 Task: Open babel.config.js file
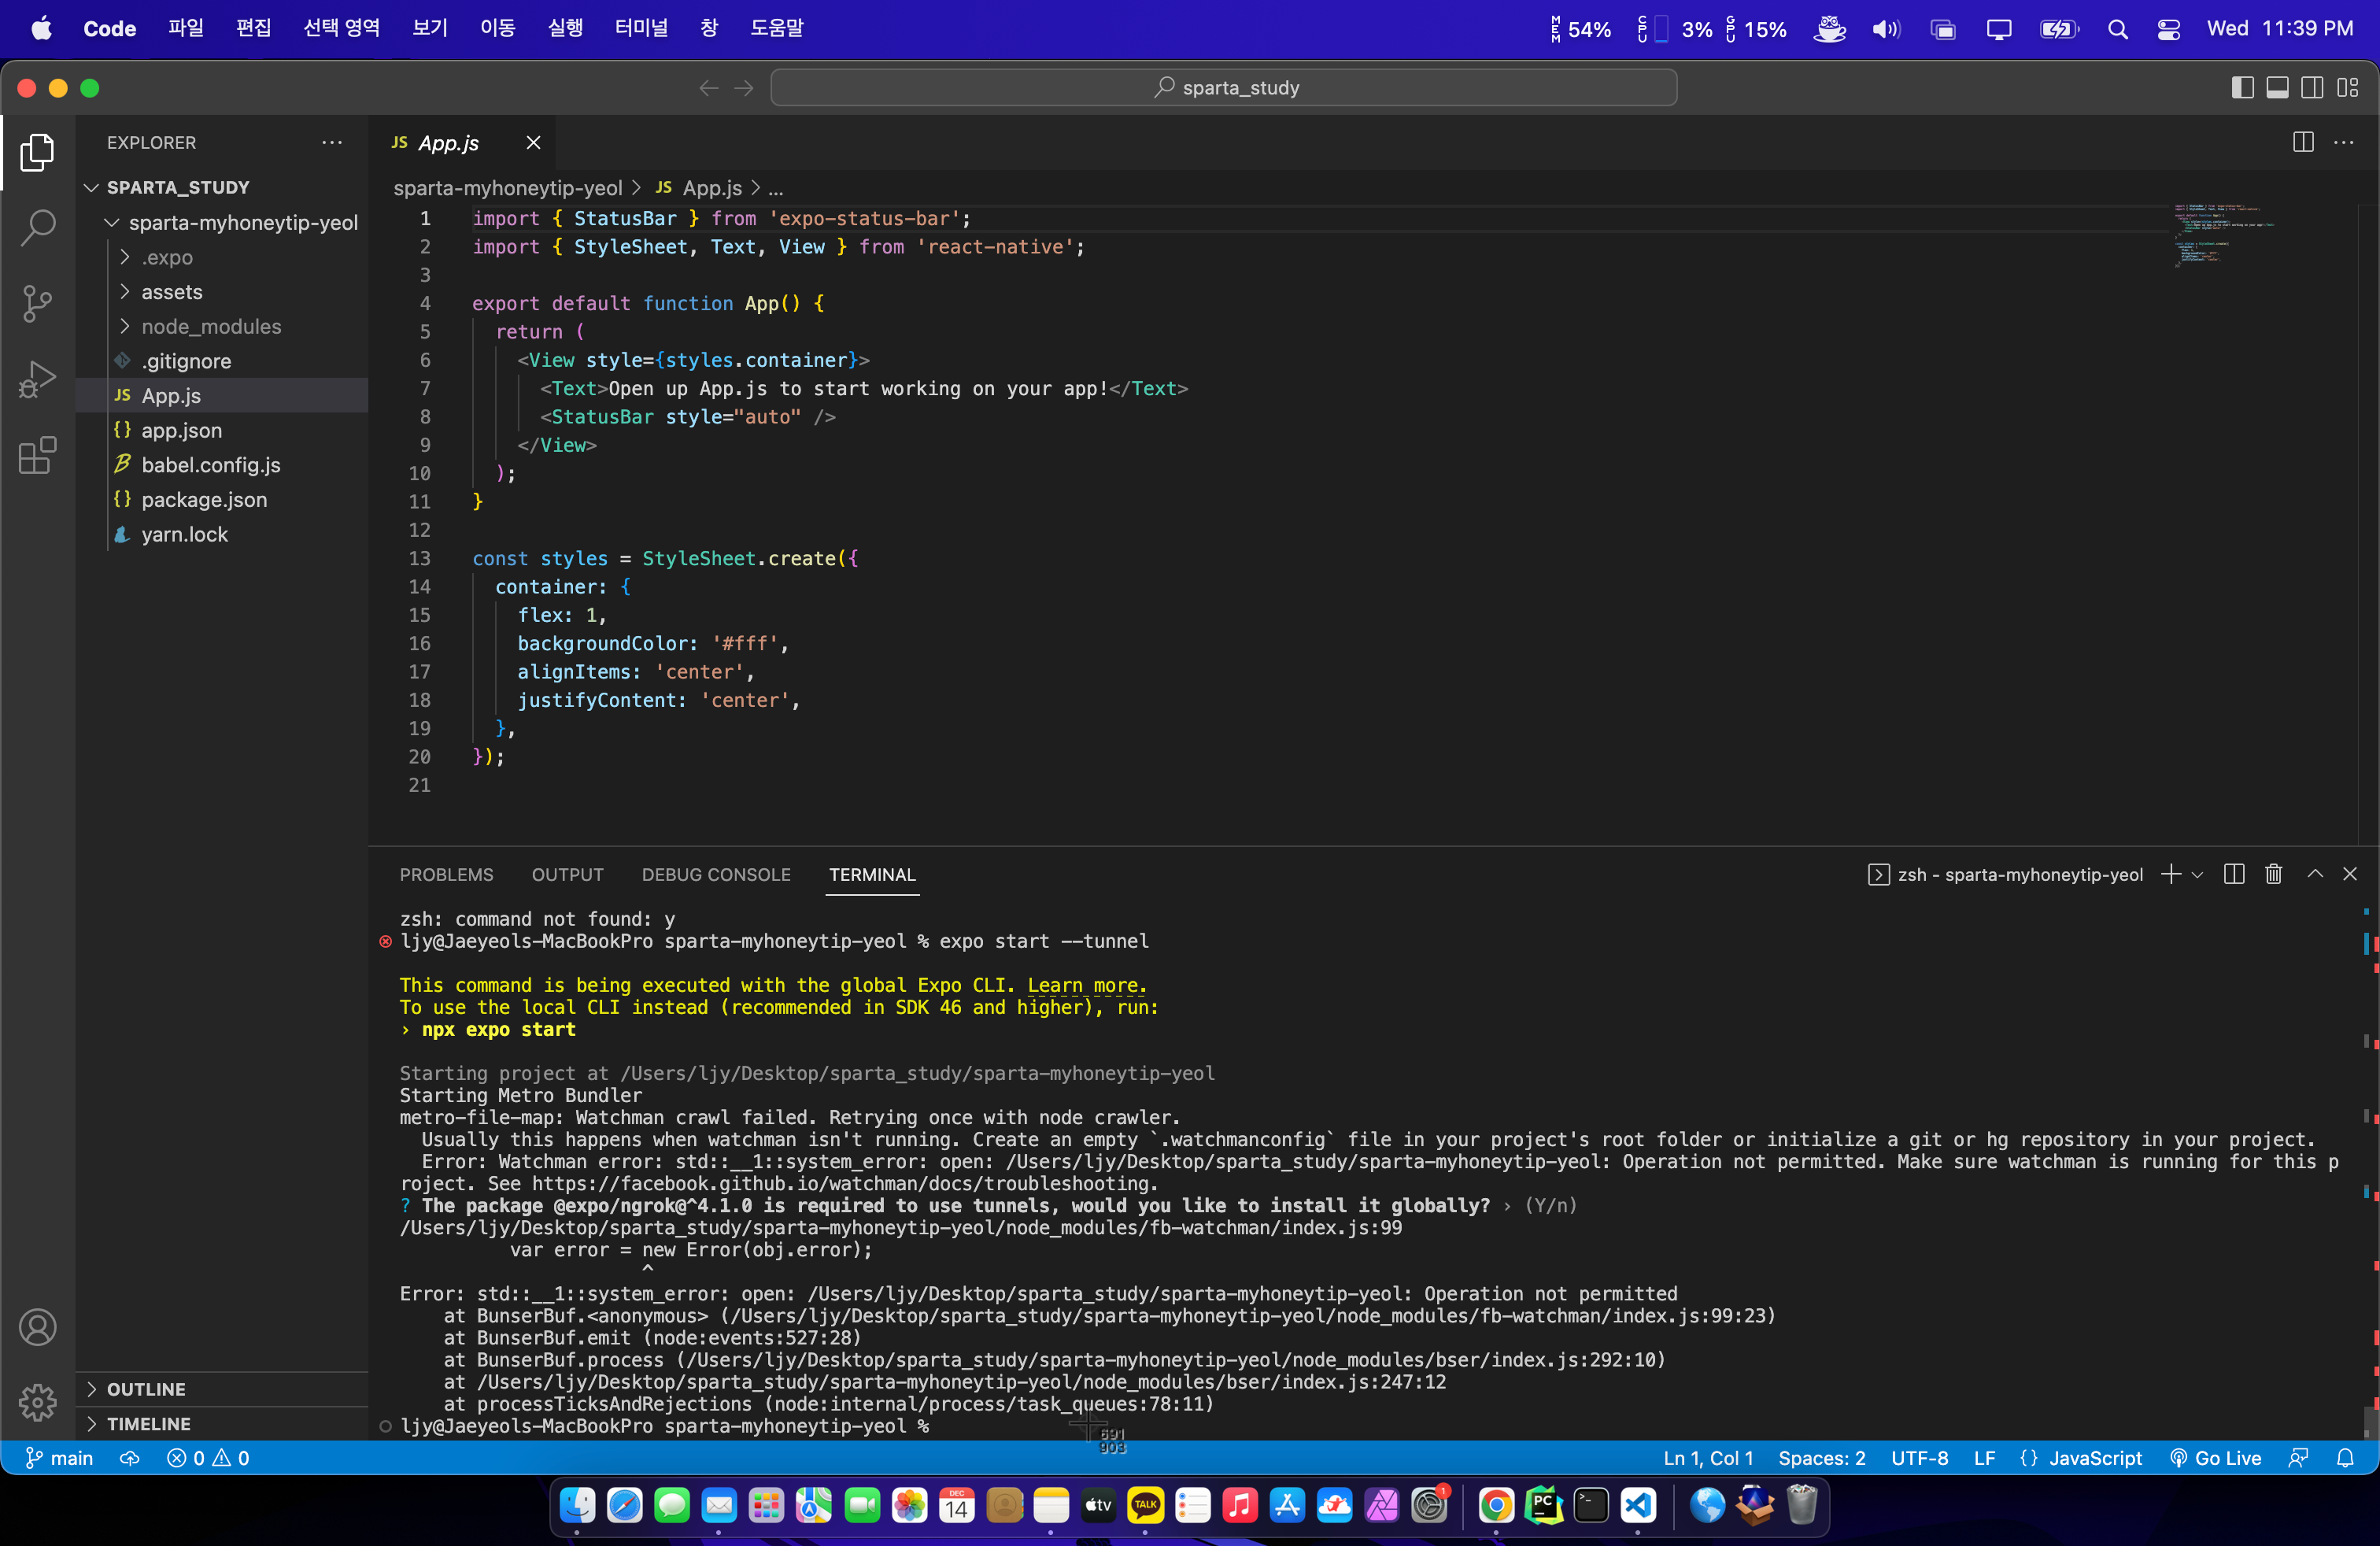(221, 465)
